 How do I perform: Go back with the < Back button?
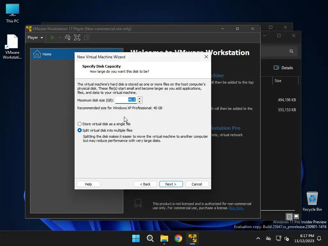145,184
